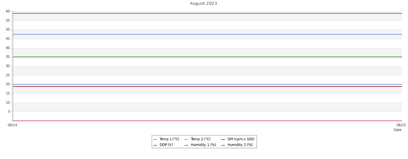Click the dark red GM legend marker

click(x=223, y=140)
